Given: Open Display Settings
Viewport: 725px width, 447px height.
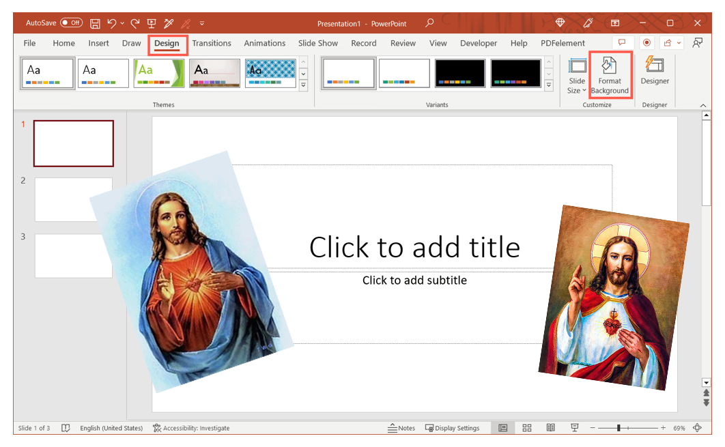Looking at the screenshot, I should [x=452, y=428].
